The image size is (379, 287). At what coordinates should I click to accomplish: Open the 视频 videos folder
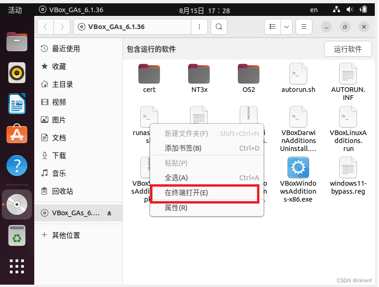[x=78, y=102]
